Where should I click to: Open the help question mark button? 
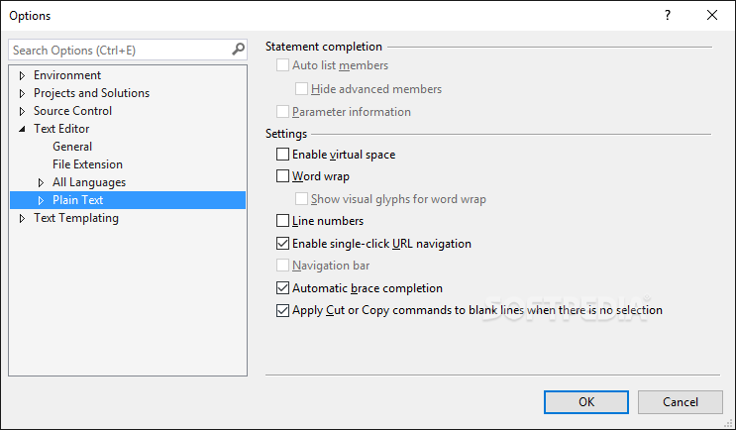coord(667,16)
